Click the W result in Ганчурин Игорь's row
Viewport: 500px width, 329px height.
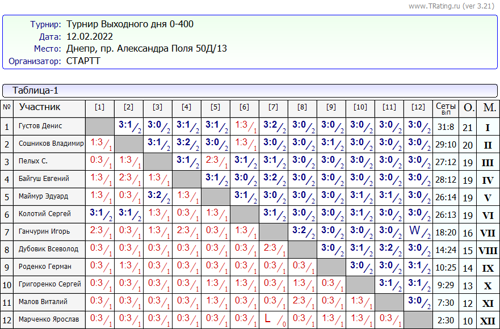tap(415, 231)
